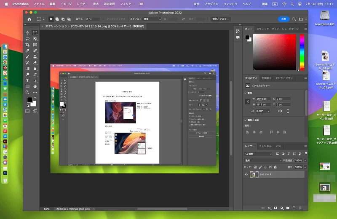Select the Dodge tool
Screen dimensions: 337x219
pyautogui.click(x=27, y=75)
